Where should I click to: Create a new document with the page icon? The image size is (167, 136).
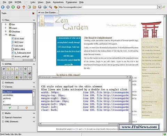point(29,7)
